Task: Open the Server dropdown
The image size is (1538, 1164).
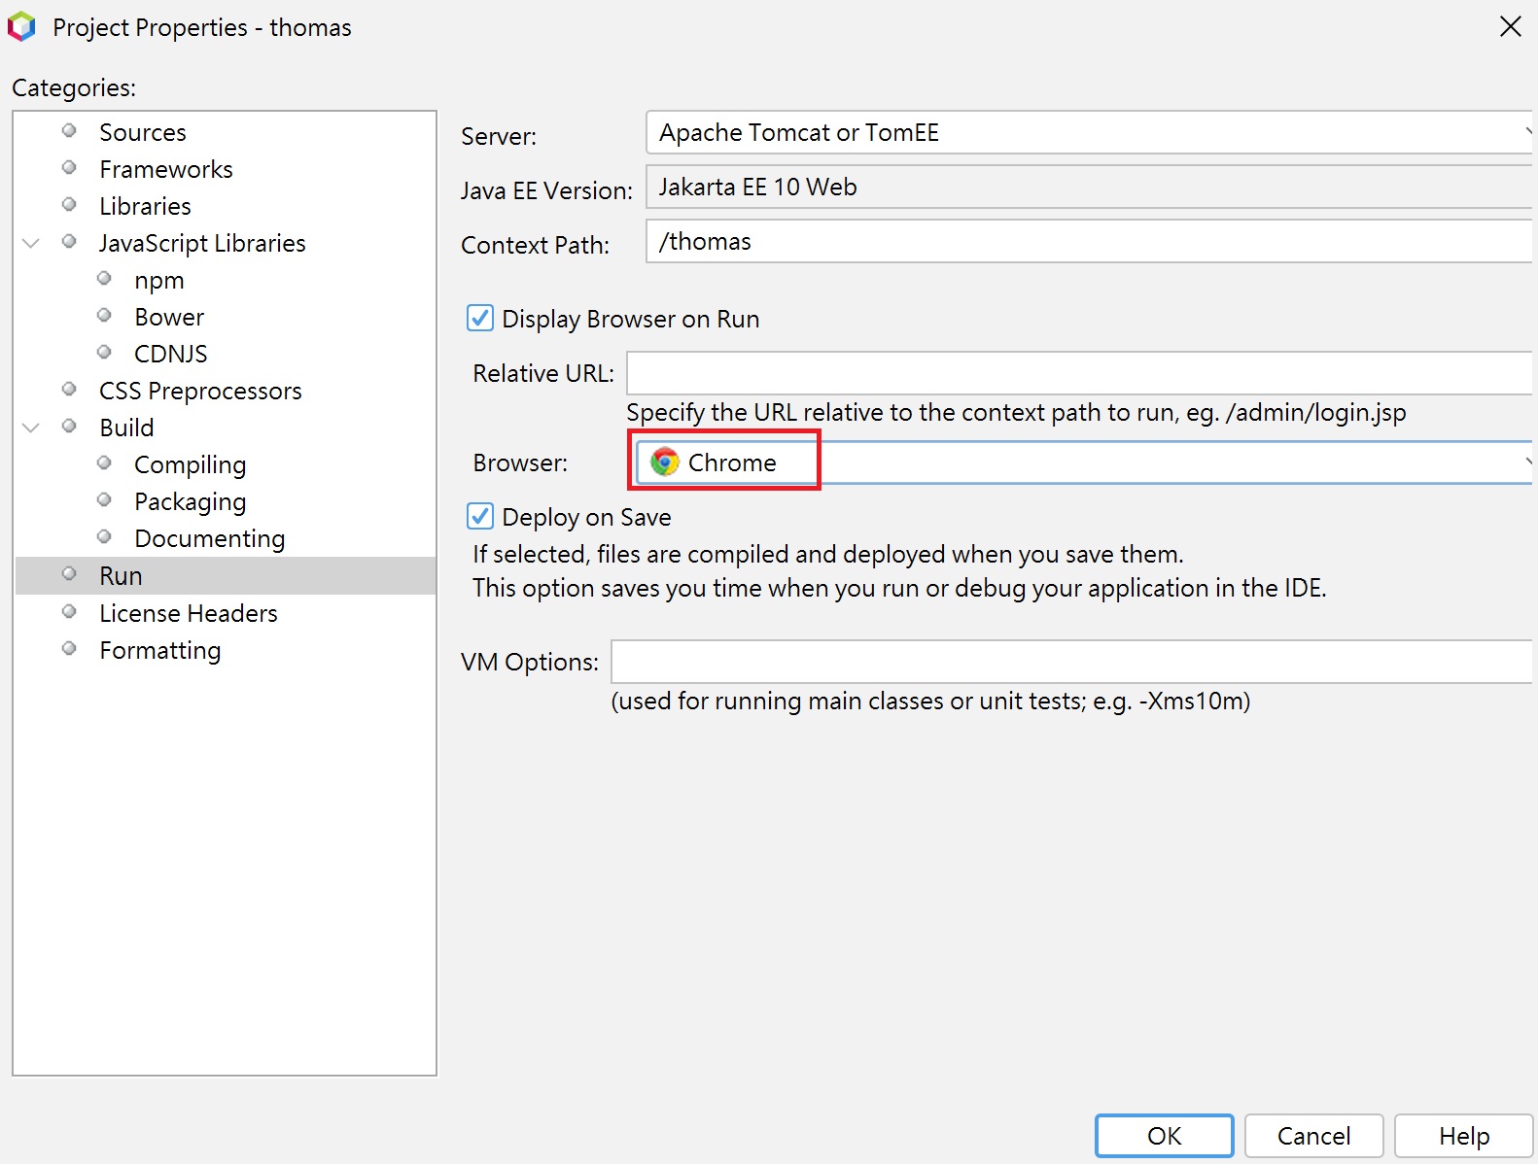Action: 1089,132
